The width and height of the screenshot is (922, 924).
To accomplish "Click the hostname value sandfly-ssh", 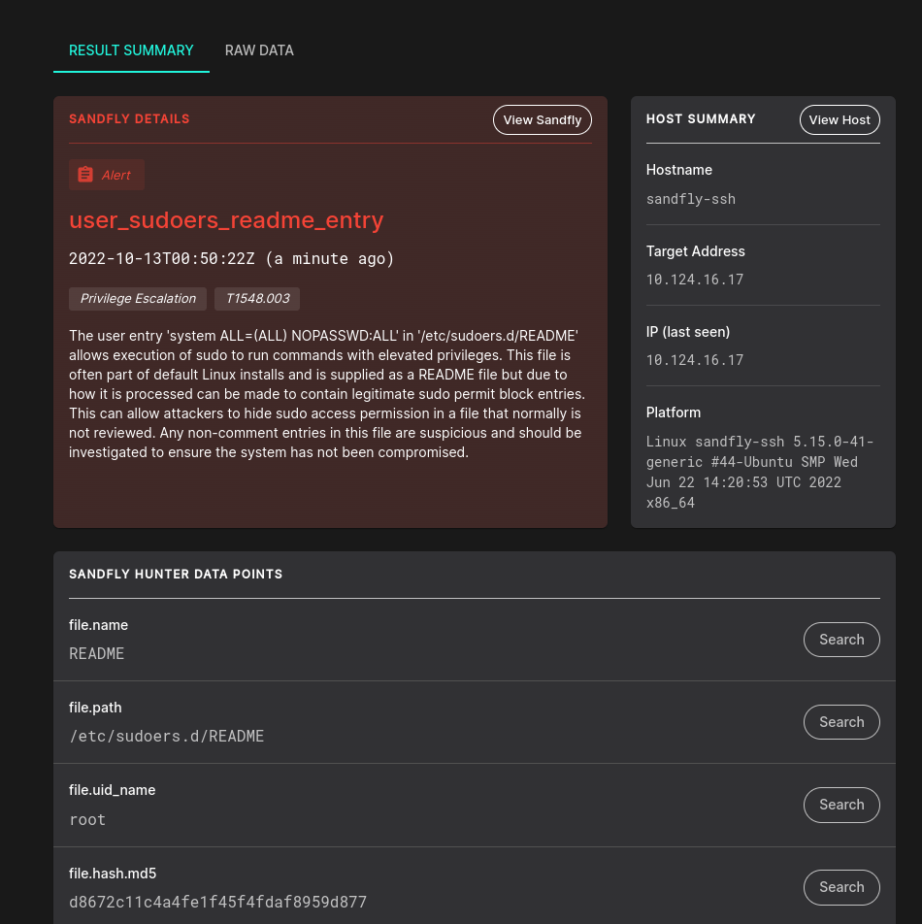I will 690,199.
